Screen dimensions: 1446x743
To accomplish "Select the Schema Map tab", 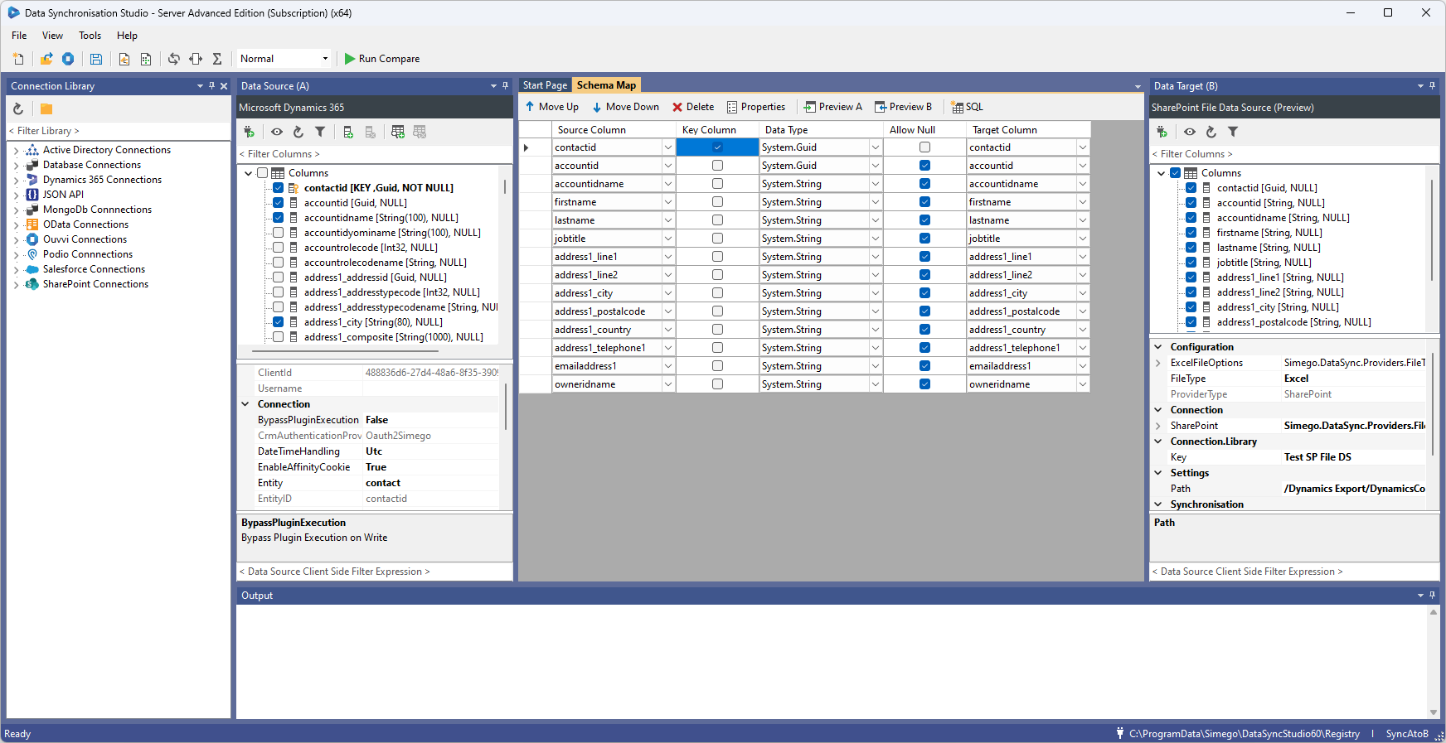I will [x=606, y=85].
